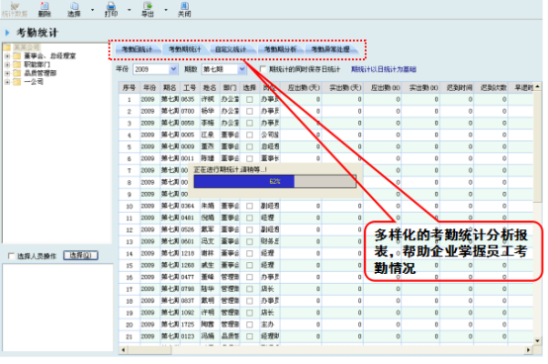Switch to the 考勤日统计 tab
Viewport: 548px width, 364px height.
tap(137, 49)
